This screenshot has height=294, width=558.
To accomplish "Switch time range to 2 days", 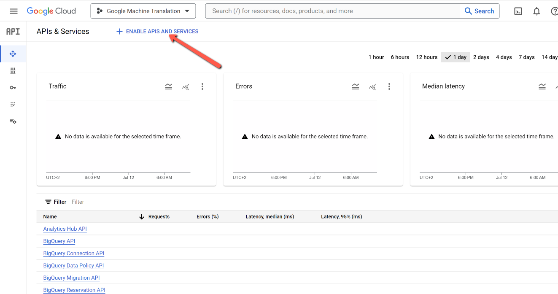I will point(481,57).
